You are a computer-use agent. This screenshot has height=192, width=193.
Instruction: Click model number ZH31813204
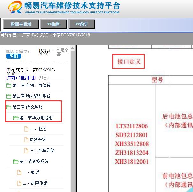tap(132, 153)
